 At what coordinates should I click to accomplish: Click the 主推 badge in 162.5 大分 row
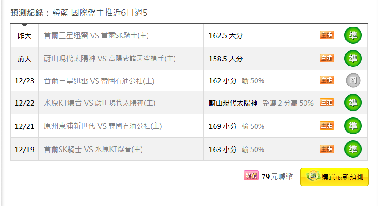(x=327, y=35)
